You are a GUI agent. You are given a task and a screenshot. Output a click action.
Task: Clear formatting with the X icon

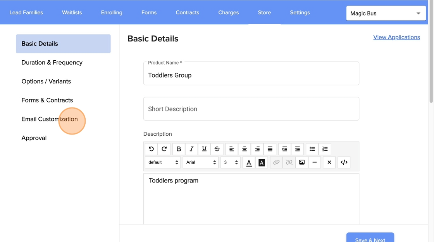tap(329, 162)
